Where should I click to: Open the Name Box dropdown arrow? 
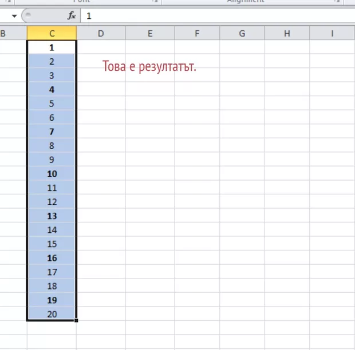coord(14,16)
